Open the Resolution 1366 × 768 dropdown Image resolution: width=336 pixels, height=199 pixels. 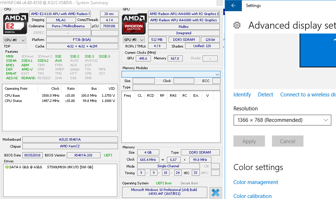point(282,120)
